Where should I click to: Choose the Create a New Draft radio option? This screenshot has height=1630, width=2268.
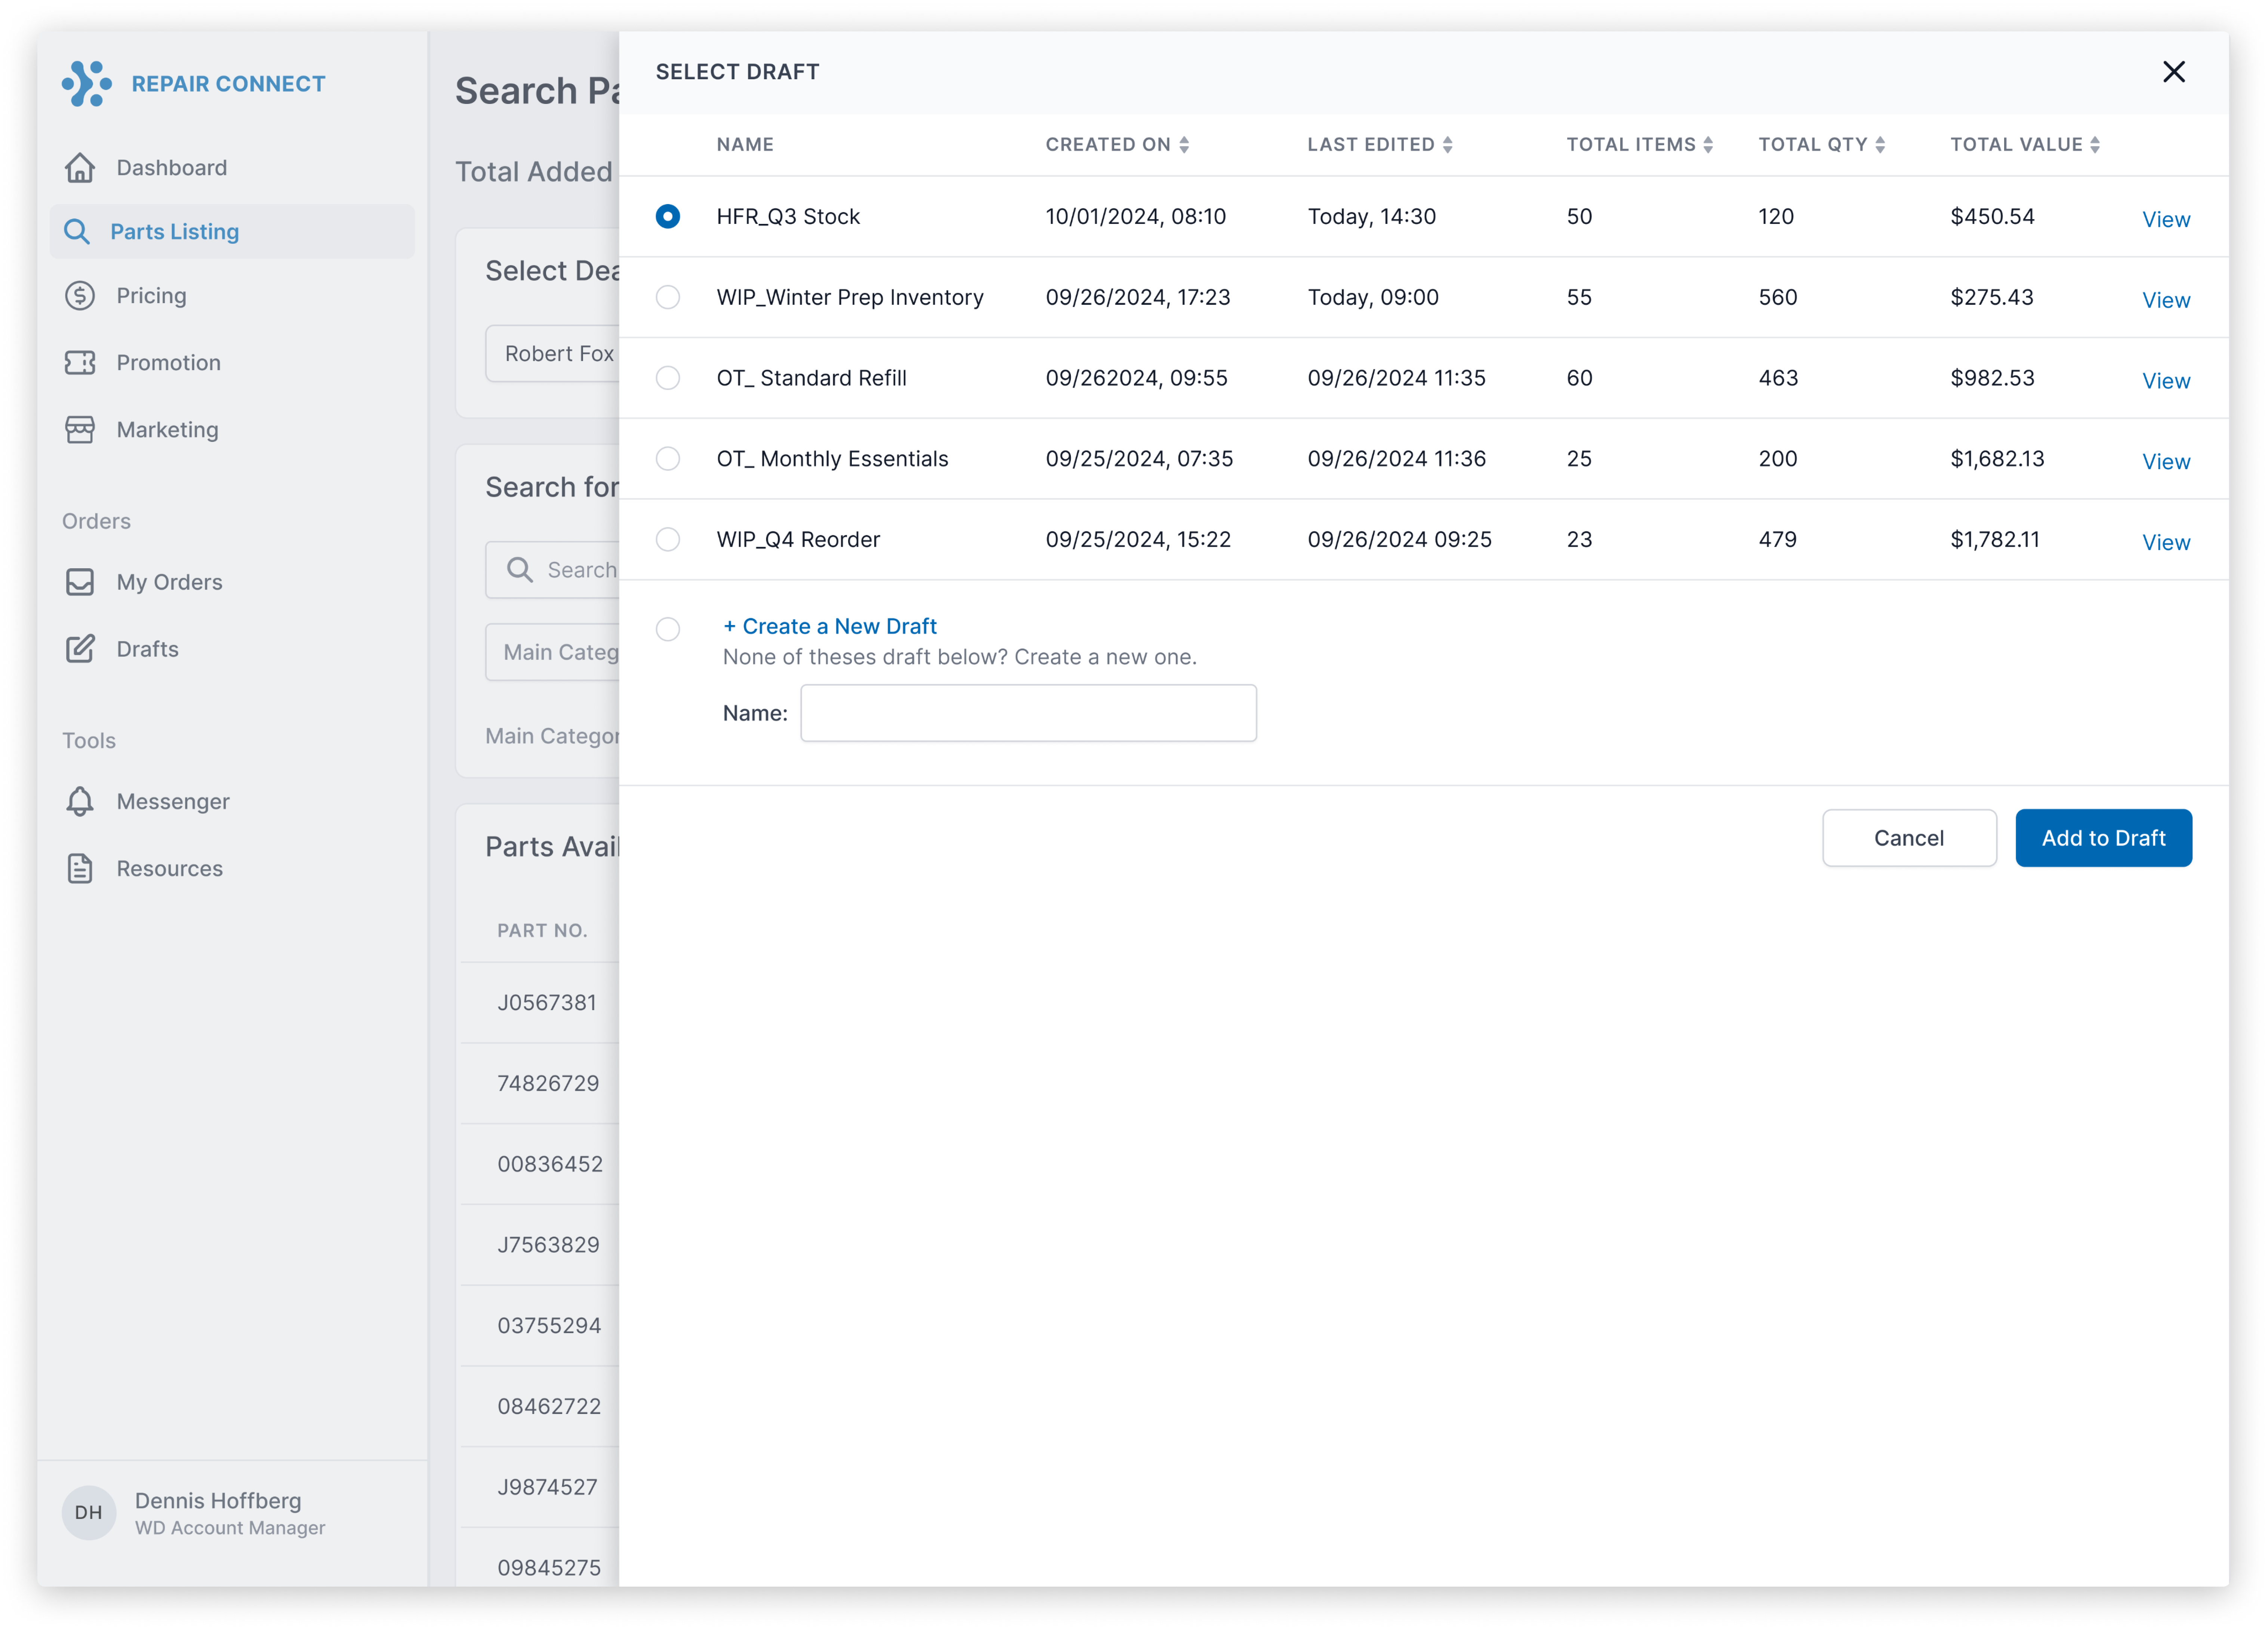(668, 629)
